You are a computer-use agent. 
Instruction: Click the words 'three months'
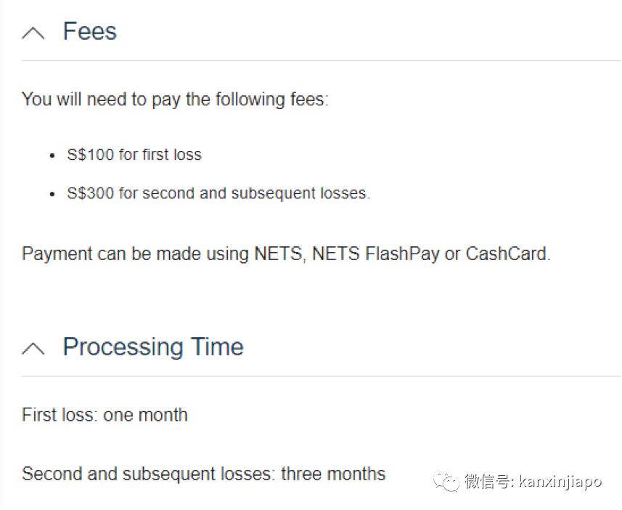[x=333, y=474]
